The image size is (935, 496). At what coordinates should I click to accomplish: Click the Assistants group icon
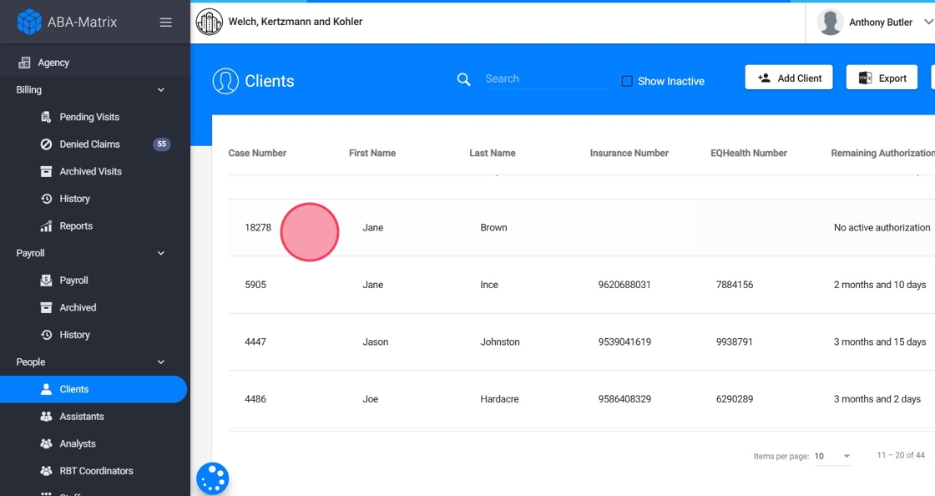click(46, 417)
